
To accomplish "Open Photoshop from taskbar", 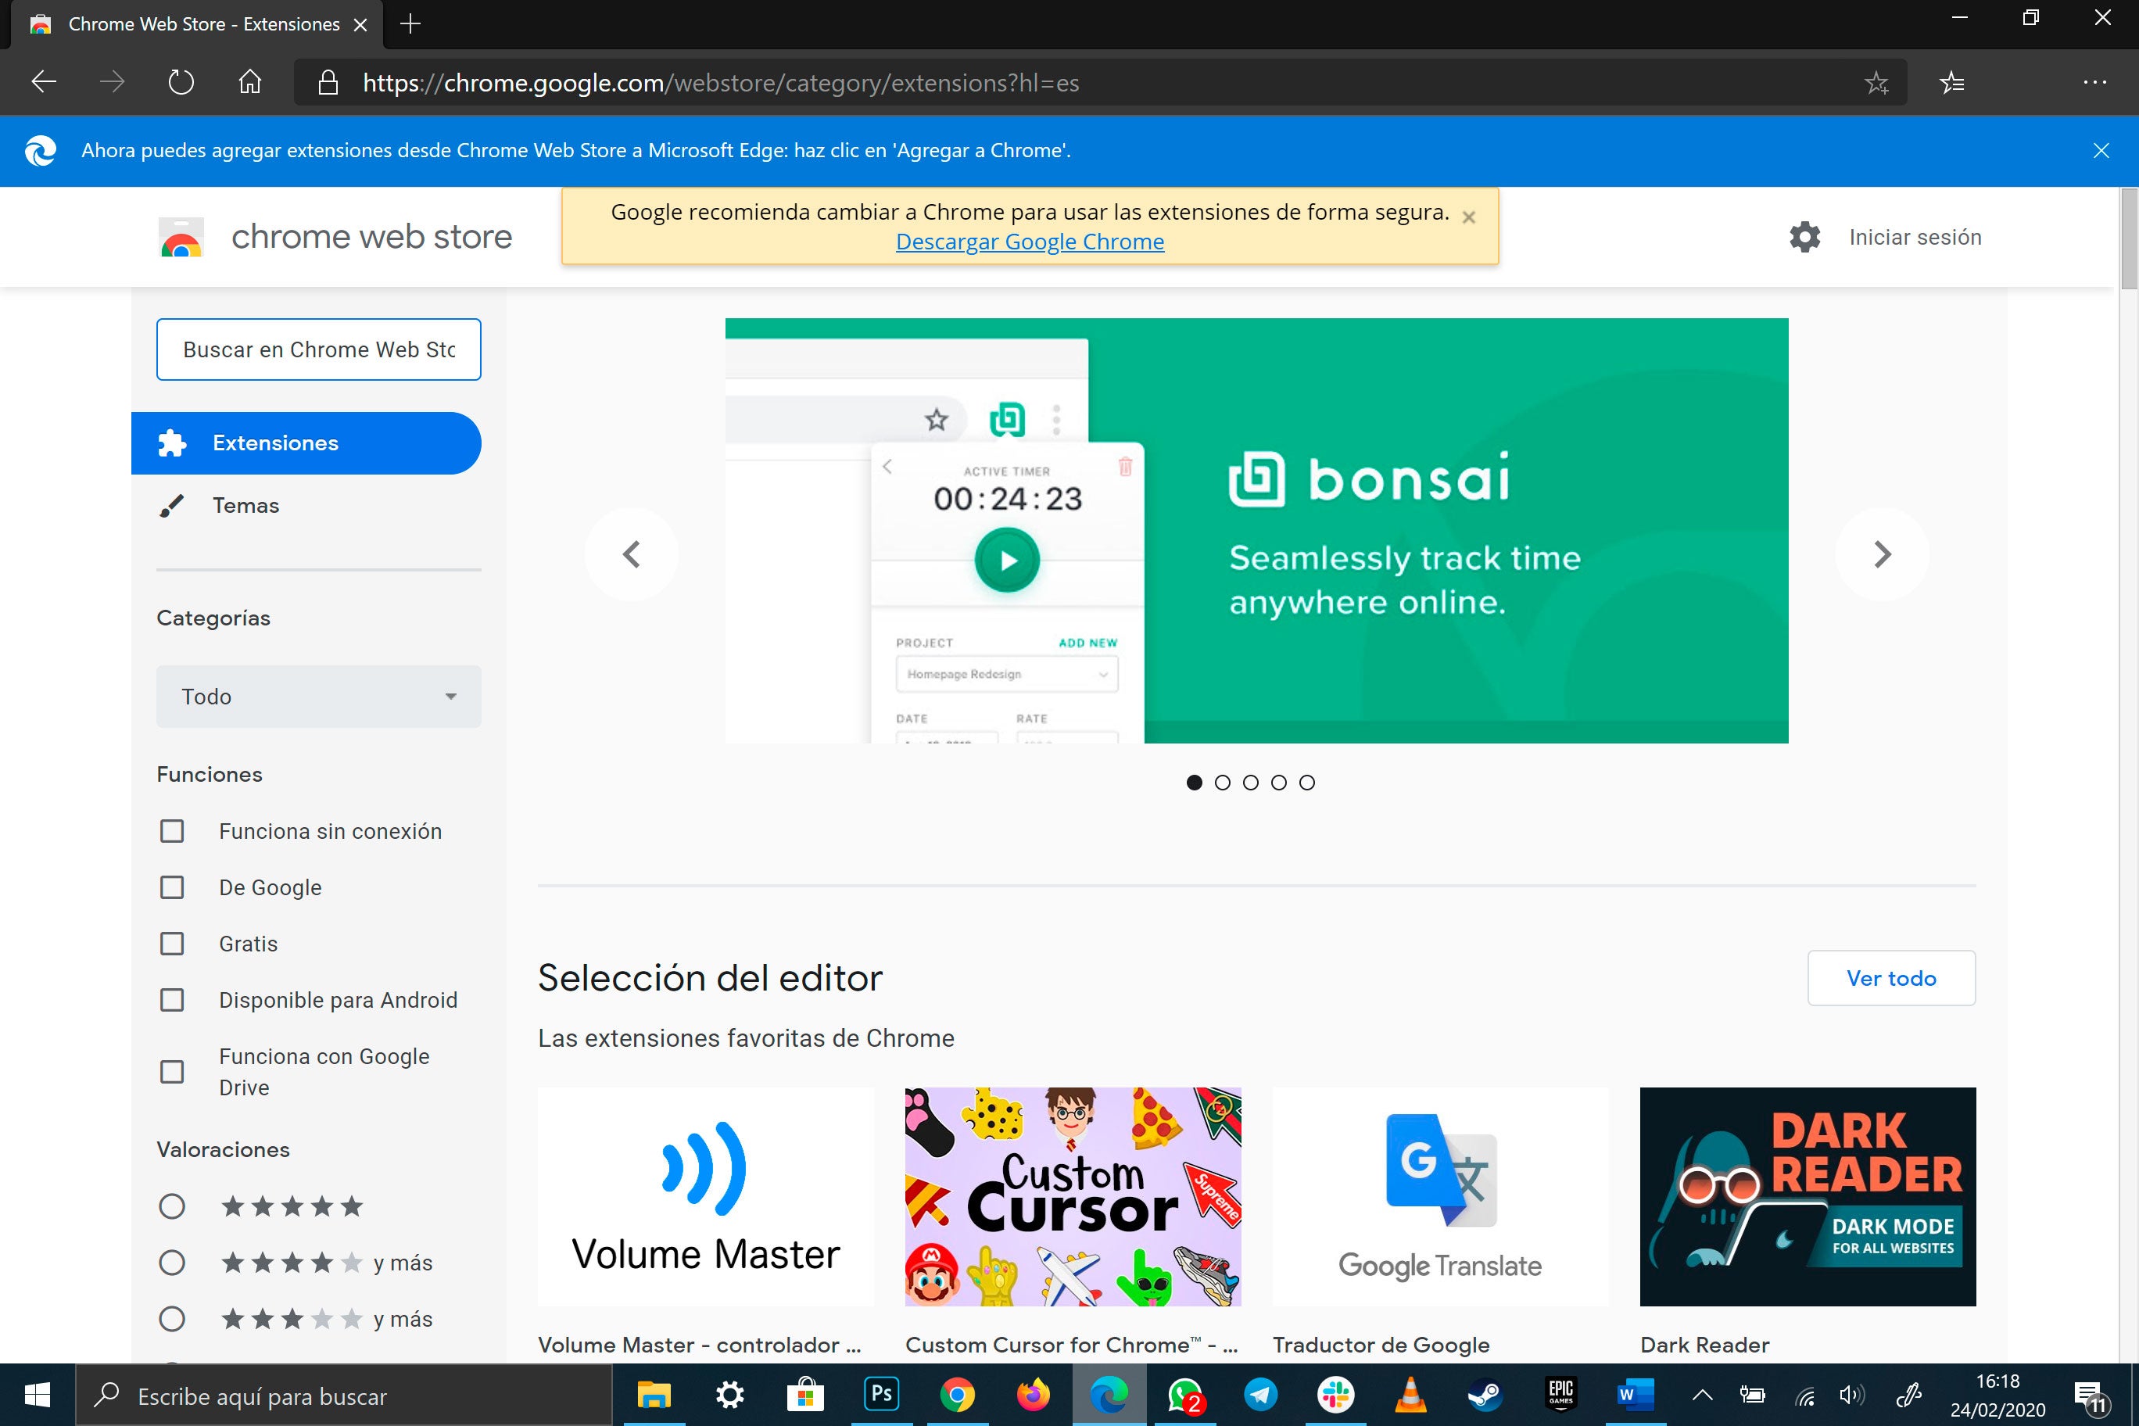I will coord(880,1394).
